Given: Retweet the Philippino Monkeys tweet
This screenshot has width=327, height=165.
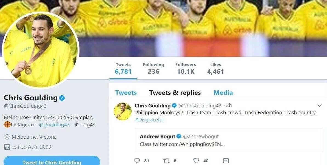Looking at the screenshot, I should click(167, 161).
